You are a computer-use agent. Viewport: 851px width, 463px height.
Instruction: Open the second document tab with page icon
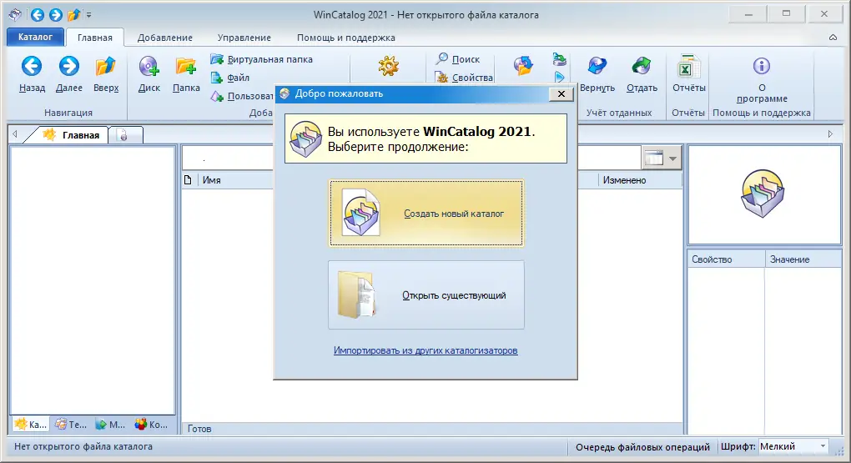124,135
